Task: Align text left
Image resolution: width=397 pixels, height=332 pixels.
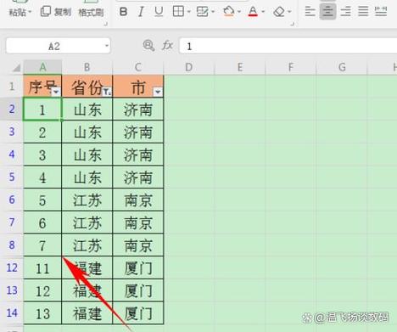Action: click(310, 12)
